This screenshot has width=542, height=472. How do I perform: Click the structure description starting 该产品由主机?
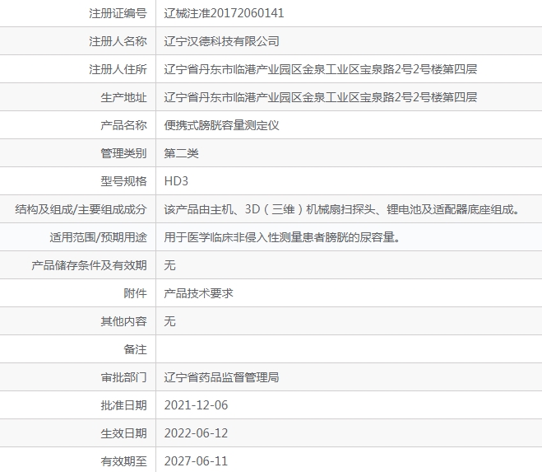click(342, 209)
